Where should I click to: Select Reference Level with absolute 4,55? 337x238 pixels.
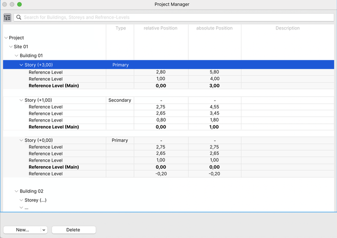(x=45, y=107)
